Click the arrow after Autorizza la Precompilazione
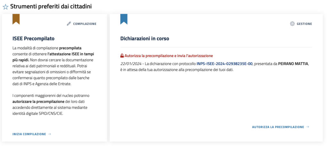This screenshot has width=328, height=146. [308, 127]
